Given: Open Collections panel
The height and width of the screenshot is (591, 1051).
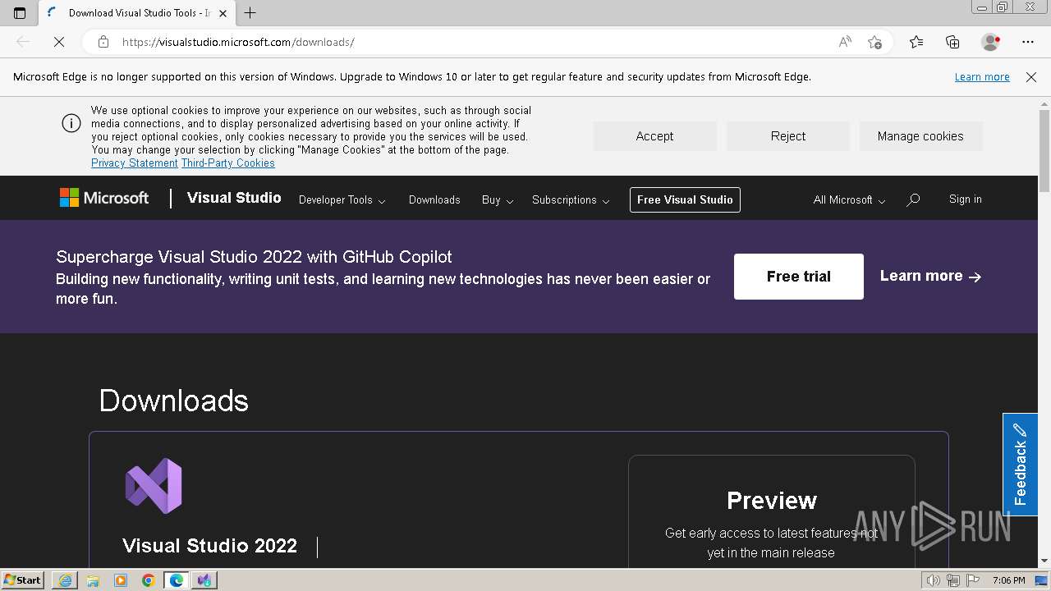Looking at the screenshot, I should click(952, 42).
